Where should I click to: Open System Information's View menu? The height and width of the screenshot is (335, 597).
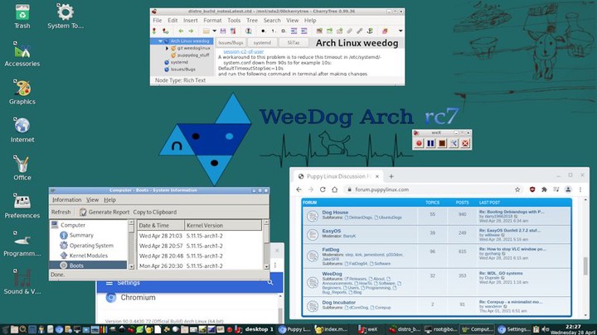[x=92, y=200]
